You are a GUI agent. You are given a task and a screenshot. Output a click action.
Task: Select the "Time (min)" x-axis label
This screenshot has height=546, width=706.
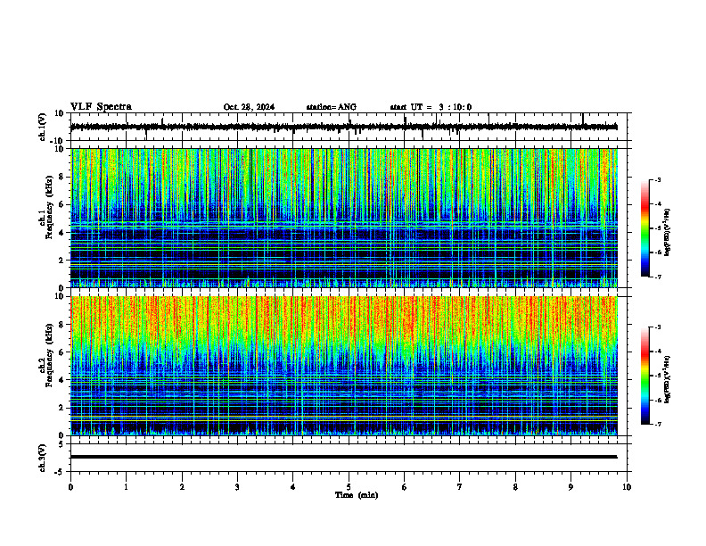[357, 495]
